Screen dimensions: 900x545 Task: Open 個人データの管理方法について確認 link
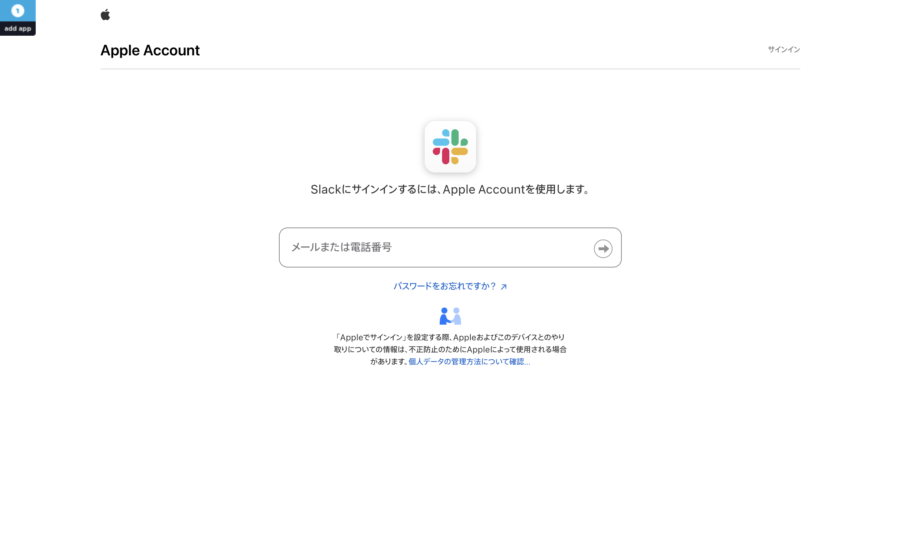tap(469, 361)
